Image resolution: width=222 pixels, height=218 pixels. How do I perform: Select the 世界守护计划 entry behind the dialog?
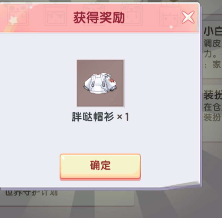click(32, 193)
